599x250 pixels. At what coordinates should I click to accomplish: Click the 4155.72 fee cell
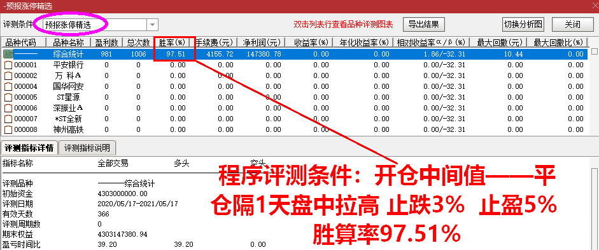220,54
